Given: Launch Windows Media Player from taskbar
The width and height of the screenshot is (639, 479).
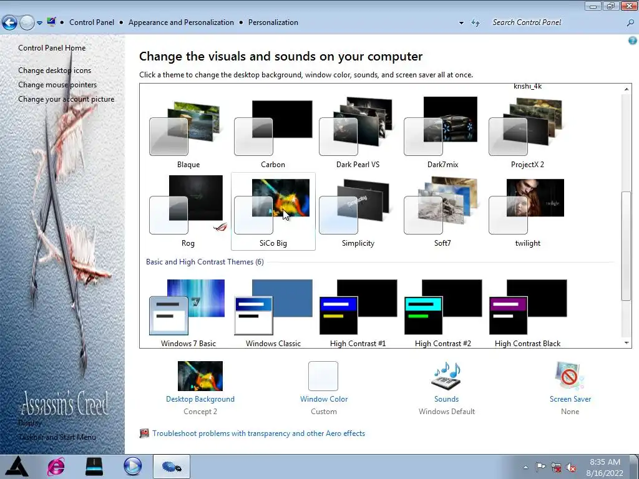Looking at the screenshot, I should coord(132,467).
